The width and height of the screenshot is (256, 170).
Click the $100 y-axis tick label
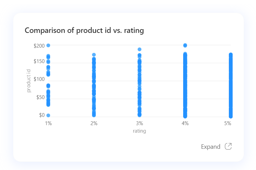[x=40, y=80]
